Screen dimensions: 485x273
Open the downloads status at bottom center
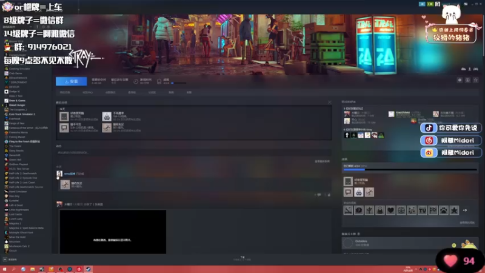point(242,258)
